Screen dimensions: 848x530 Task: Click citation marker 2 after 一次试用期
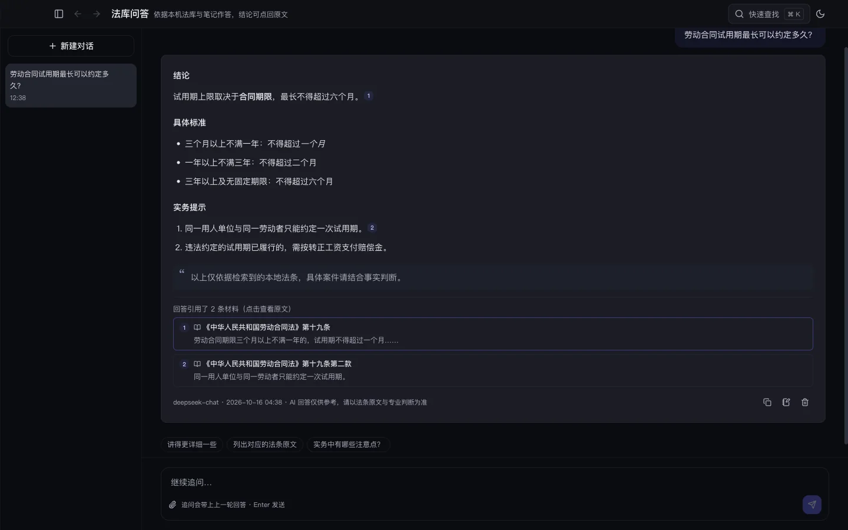click(372, 228)
